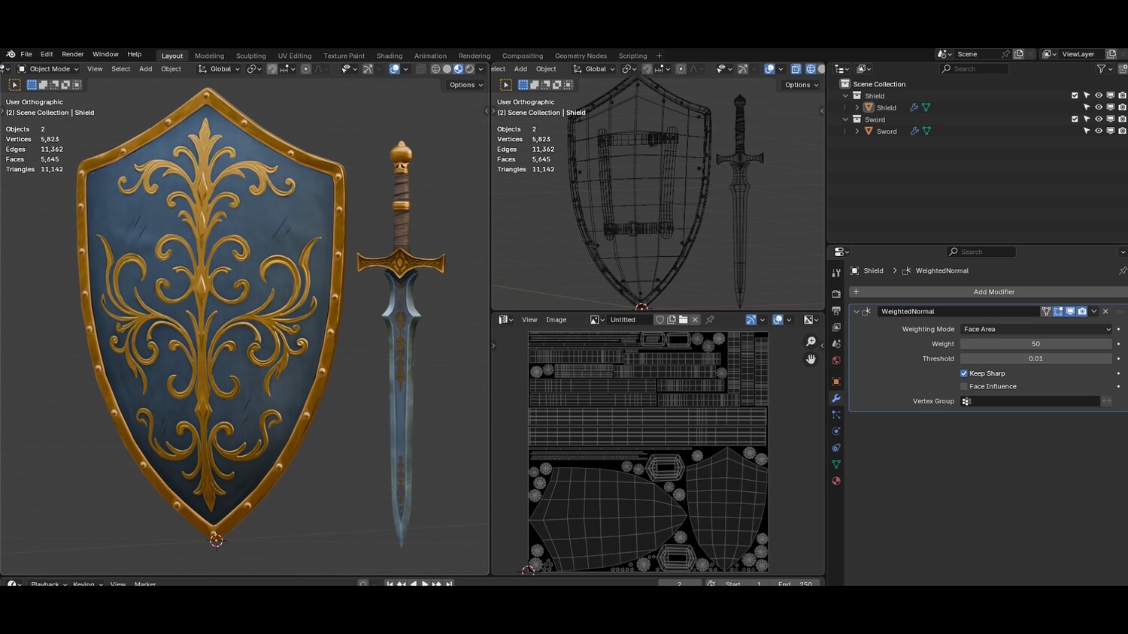Switch to the Shading workspace tab
The width and height of the screenshot is (1128, 634).
point(390,56)
